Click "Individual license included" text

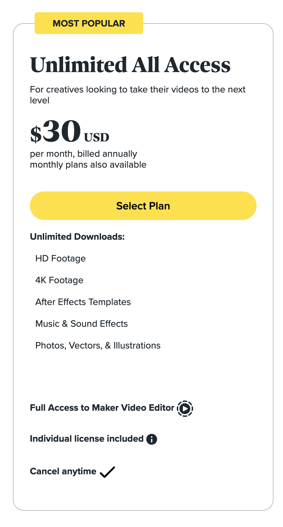87,439
